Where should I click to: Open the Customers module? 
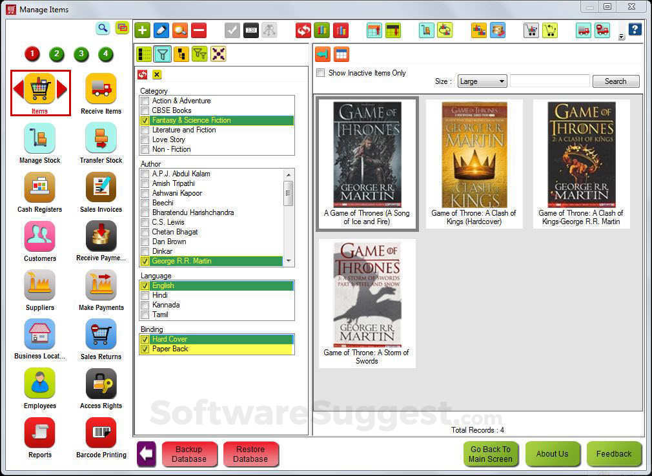[x=39, y=242]
